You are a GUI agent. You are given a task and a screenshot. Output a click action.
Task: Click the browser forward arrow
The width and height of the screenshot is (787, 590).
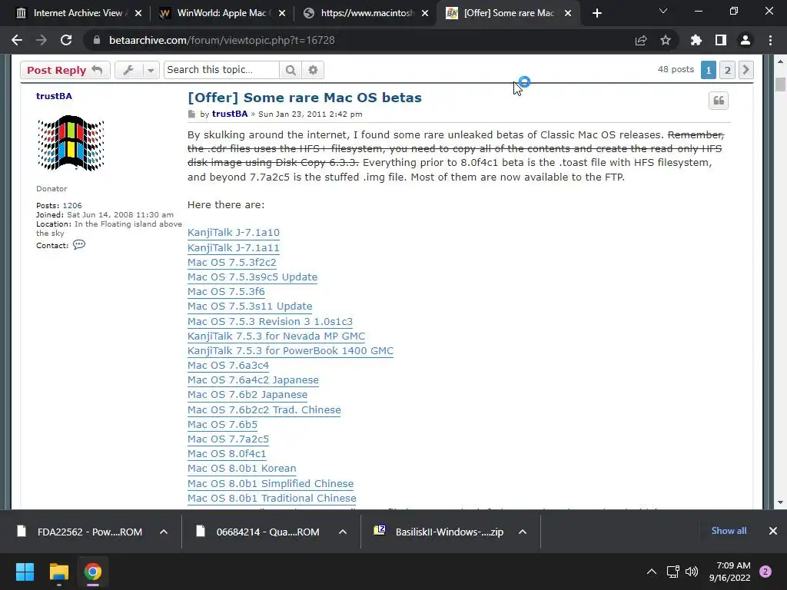pyautogui.click(x=42, y=40)
